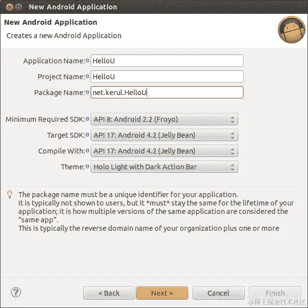Screen dimensions: 308x308
Task: Click the Compile With info icon
Action: [x=88, y=151]
